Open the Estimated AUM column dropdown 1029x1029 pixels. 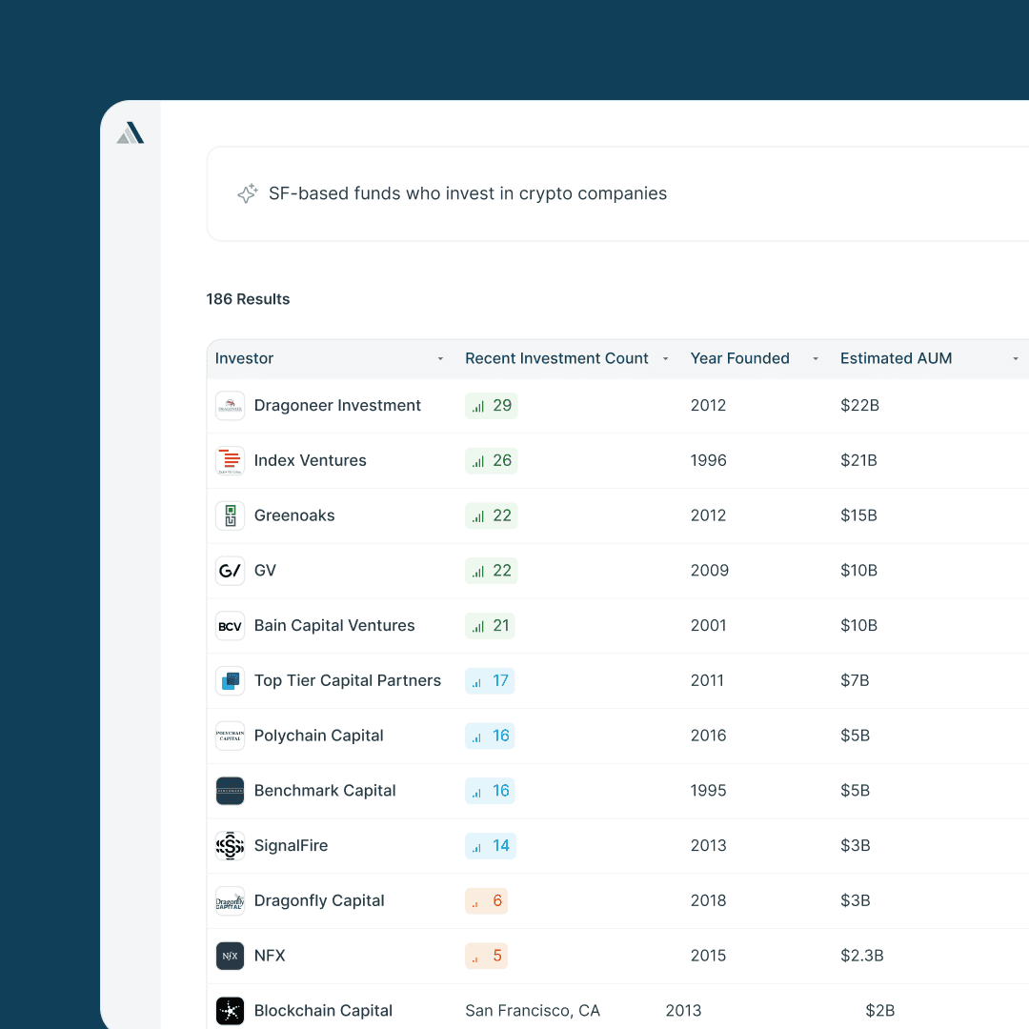pyautogui.click(x=1016, y=359)
